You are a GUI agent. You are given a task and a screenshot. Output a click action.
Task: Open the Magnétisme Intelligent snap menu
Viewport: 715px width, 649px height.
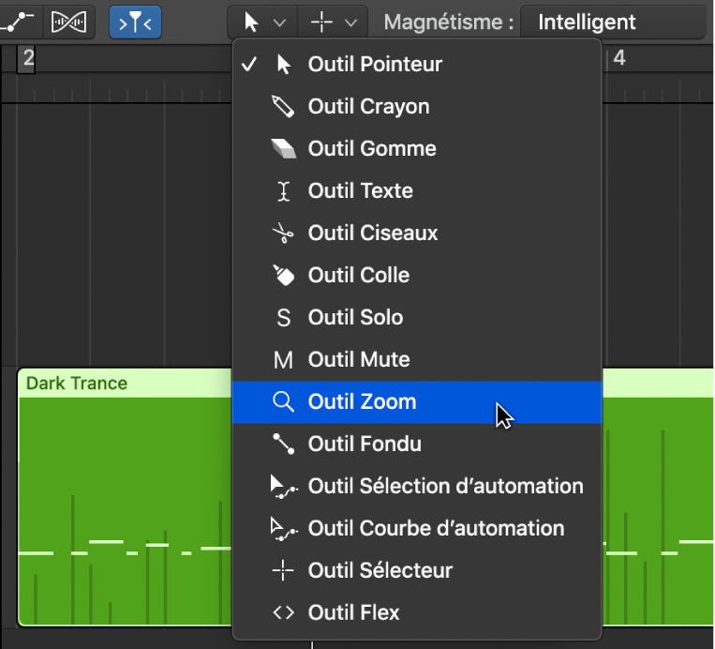[611, 22]
